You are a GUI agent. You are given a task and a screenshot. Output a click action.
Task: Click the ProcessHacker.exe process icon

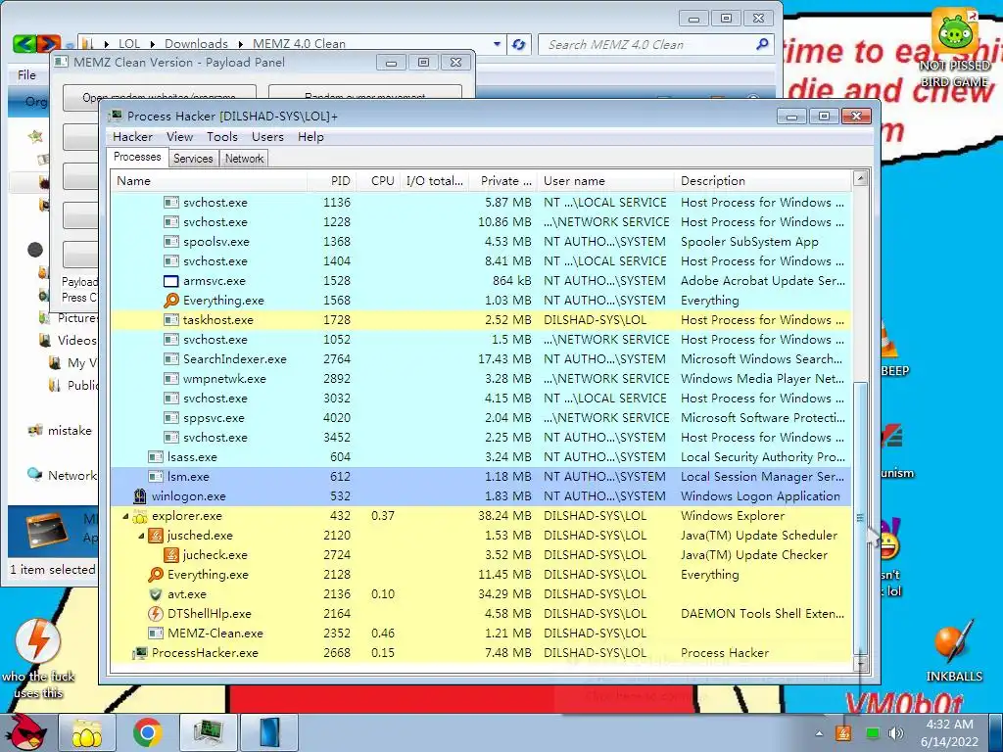[x=140, y=653]
